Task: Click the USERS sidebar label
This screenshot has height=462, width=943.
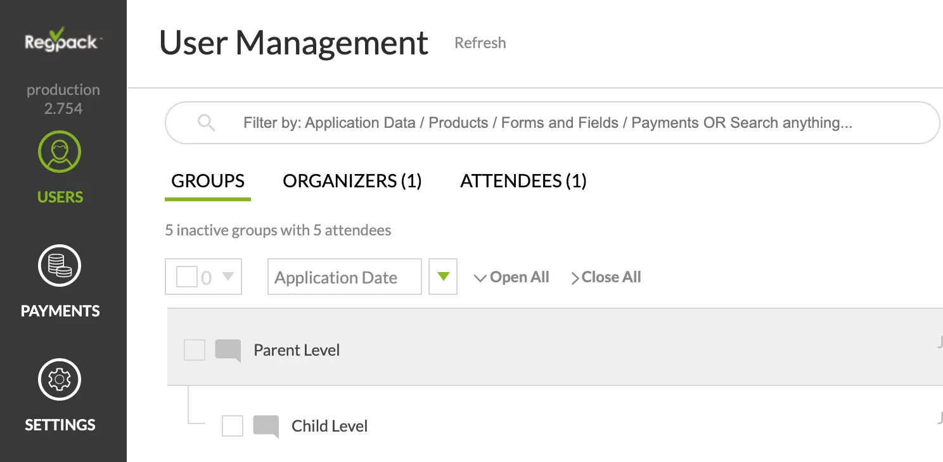Action: (60, 197)
